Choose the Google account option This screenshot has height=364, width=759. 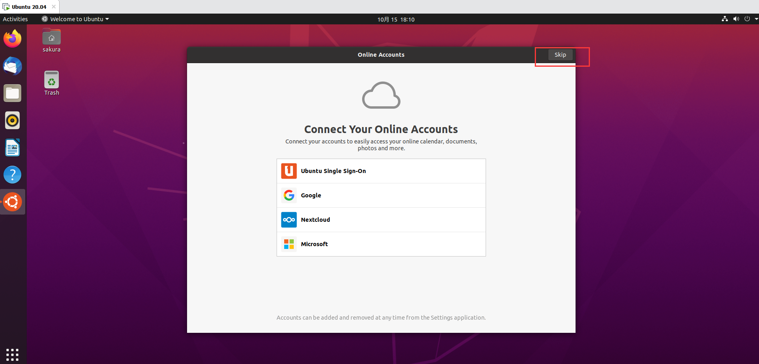(381, 195)
